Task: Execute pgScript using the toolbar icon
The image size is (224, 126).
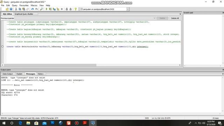Action: pos(50,9)
